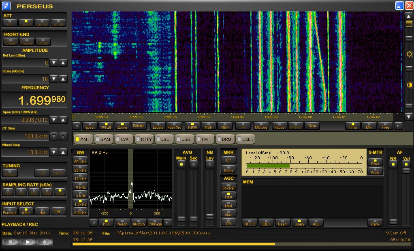Click the Wheel Step 10.0 kHz field
414x251 pixels.
(x=25, y=152)
